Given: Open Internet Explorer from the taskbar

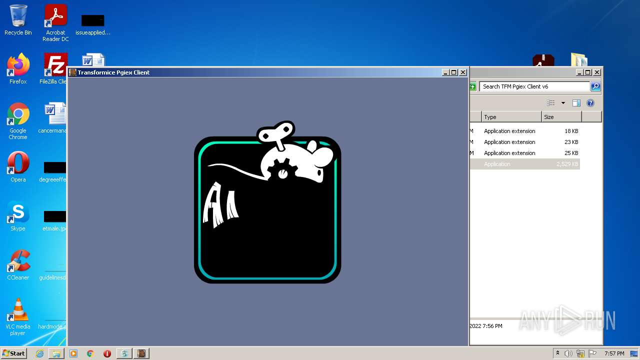Looking at the screenshot, I should (x=40, y=353).
